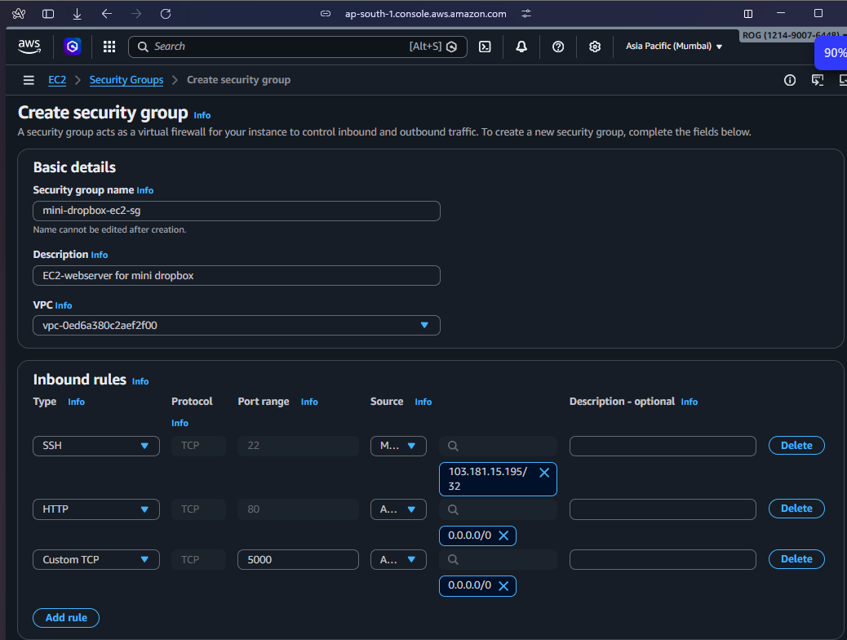
Task: Click the Add rule button
Action: [x=66, y=618]
